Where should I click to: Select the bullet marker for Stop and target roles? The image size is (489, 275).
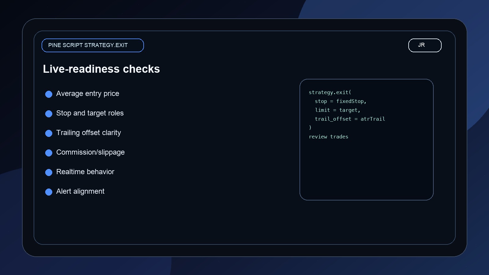[49, 114]
